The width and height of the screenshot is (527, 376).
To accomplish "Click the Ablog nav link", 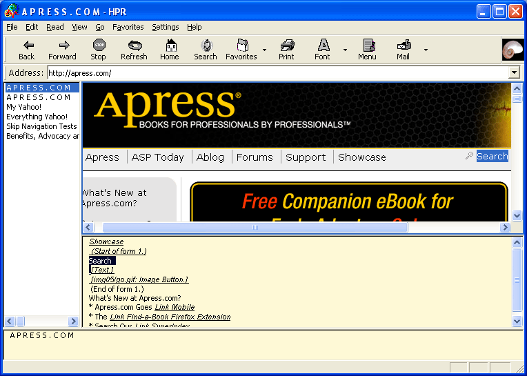I will click(x=210, y=157).
